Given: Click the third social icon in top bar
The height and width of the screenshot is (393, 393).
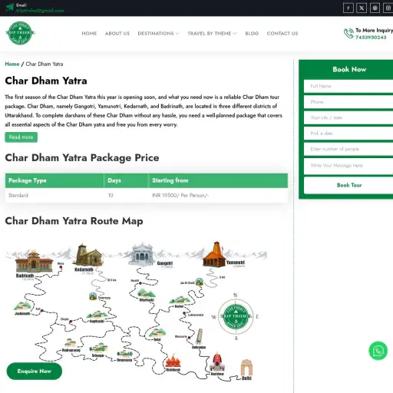Looking at the screenshot, I should point(375,8).
